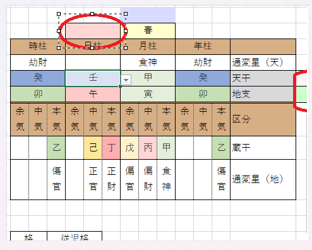This screenshot has height=250, width=312.
Task: Click the 偏財 cell below 丙
Action: (148, 179)
